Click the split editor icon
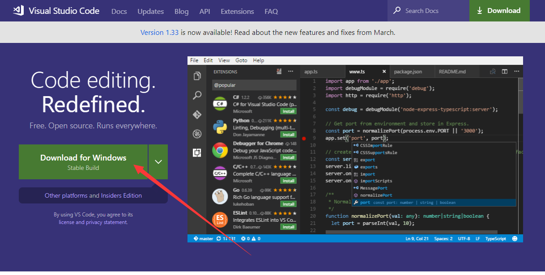The width and height of the screenshot is (545, 275). coord(504,72)
